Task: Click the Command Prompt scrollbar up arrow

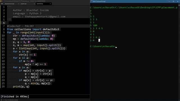Action: [179, 4]
